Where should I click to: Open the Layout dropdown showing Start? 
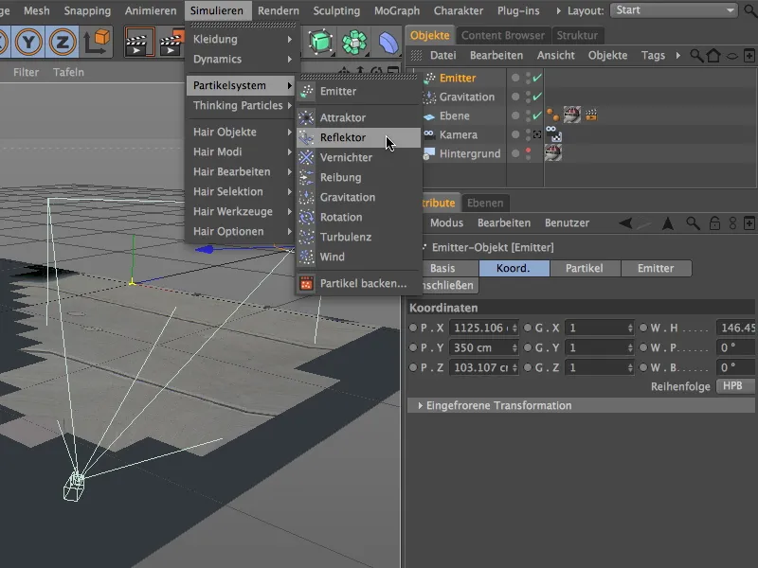coord(674,10)
